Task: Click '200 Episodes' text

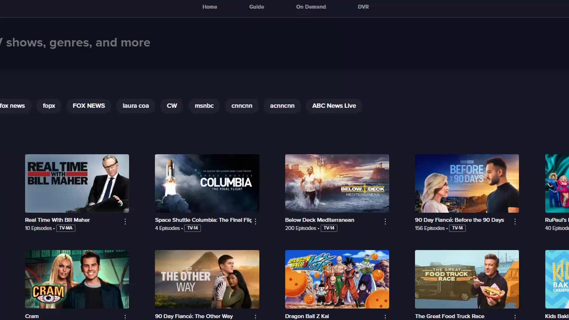Action: pos(300,228)
